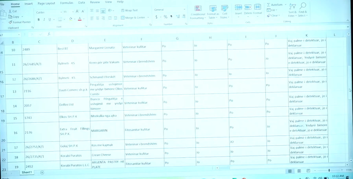Screen dimensions: 353x179
Task: Set Bottom Align vertical alignment
Action: 103,11
